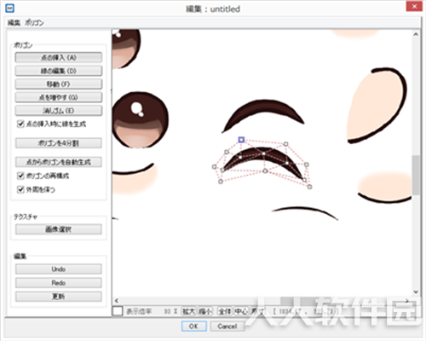Click the 拡大 zoom-in button

189,311
